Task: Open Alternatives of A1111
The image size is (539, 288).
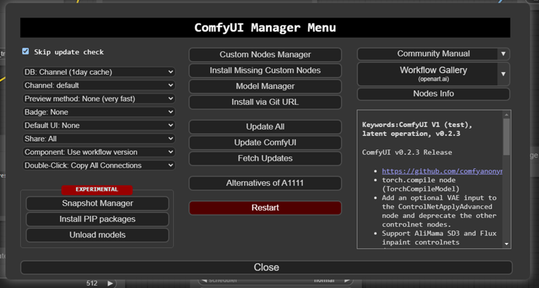Action: 265,183
